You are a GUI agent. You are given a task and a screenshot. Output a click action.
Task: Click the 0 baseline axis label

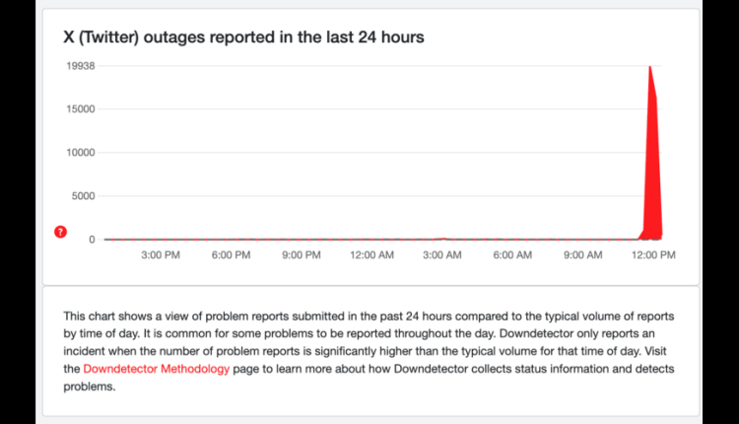[x=92, y=240]
